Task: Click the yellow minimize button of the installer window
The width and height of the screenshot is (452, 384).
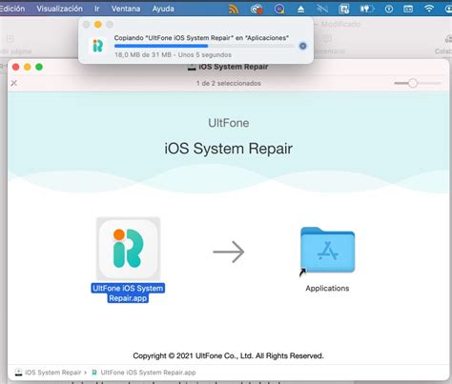Action: click(x=28, y=67)
